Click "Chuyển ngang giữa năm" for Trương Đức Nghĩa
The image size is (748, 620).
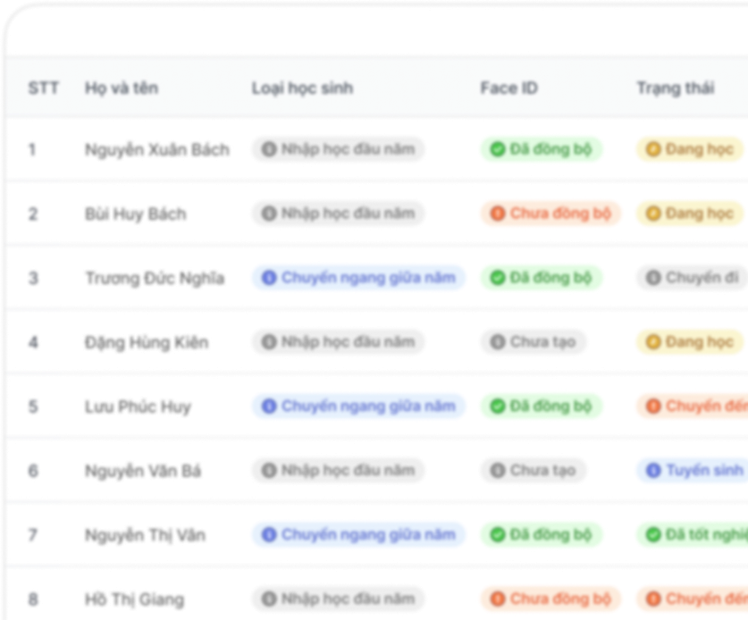coord(358,278)
